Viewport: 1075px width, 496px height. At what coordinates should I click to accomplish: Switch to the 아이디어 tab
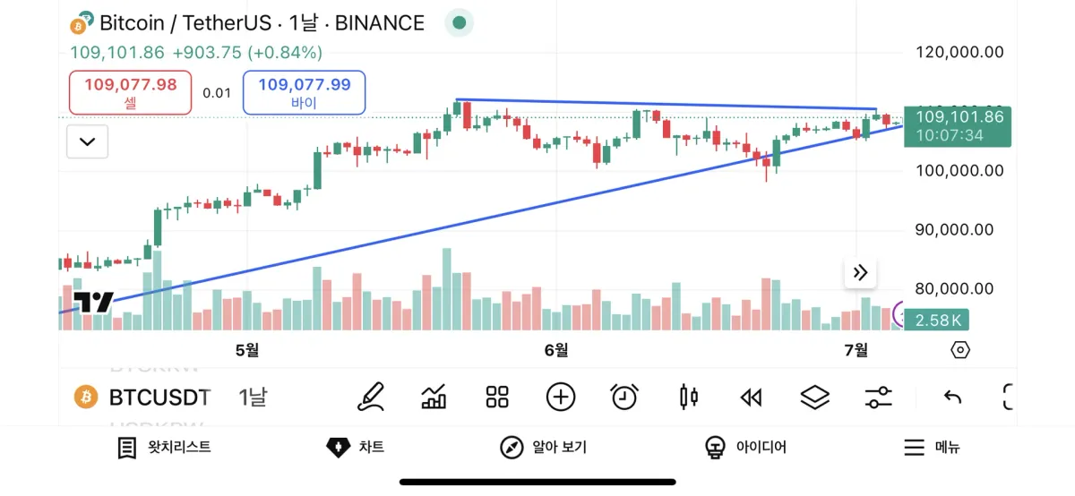pos(745,448)
